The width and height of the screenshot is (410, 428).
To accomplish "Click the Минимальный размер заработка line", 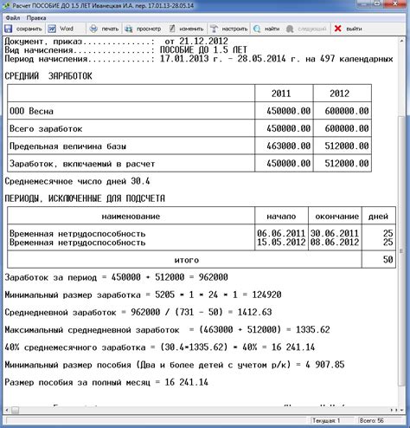I will pos(143,295).
